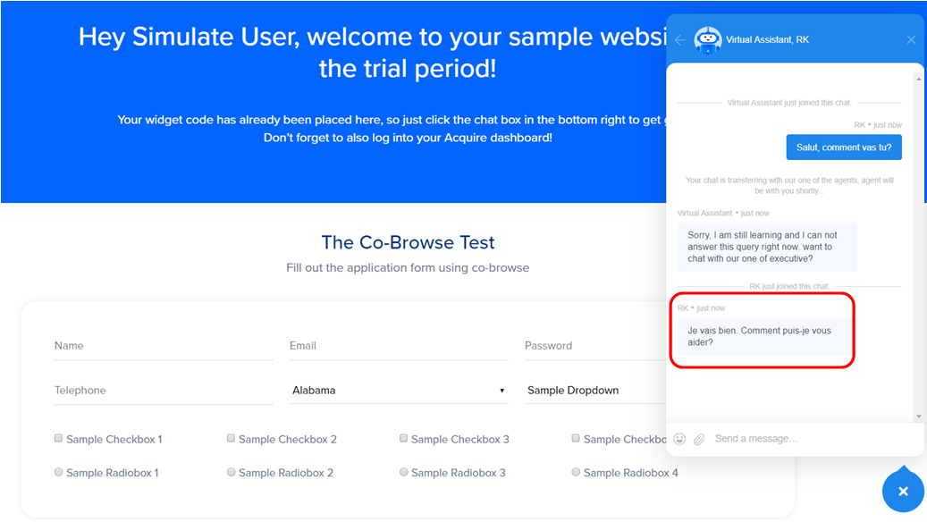Focus the Name input field
Viewport: 927px width, 522px height.
[164, 347]
